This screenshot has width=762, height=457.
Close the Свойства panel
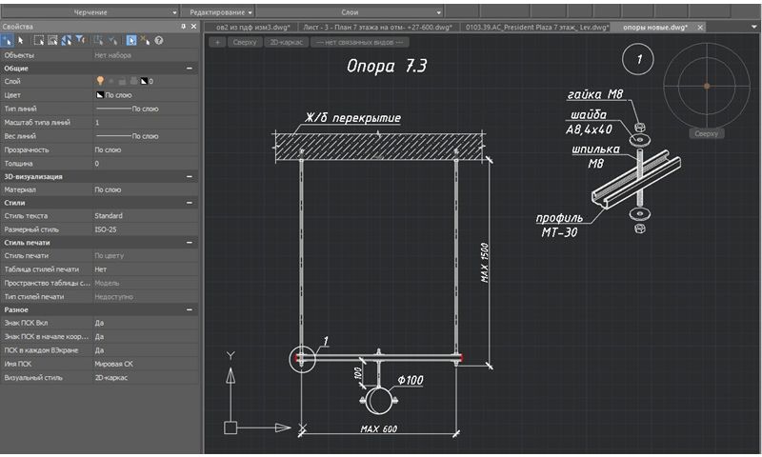click(x=193, y=28)
